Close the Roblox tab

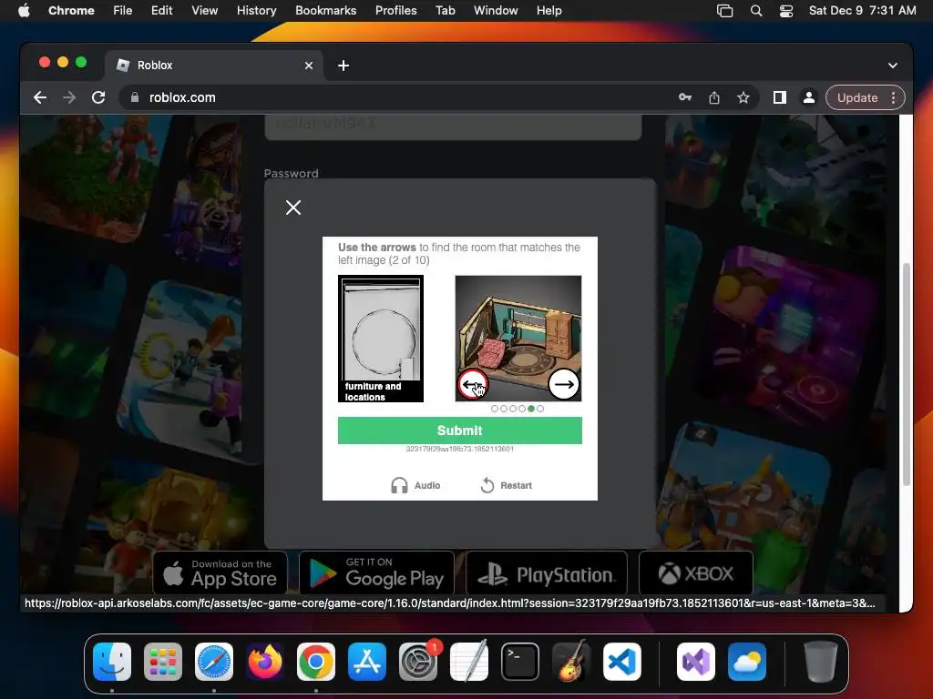[x=309, y=66]
